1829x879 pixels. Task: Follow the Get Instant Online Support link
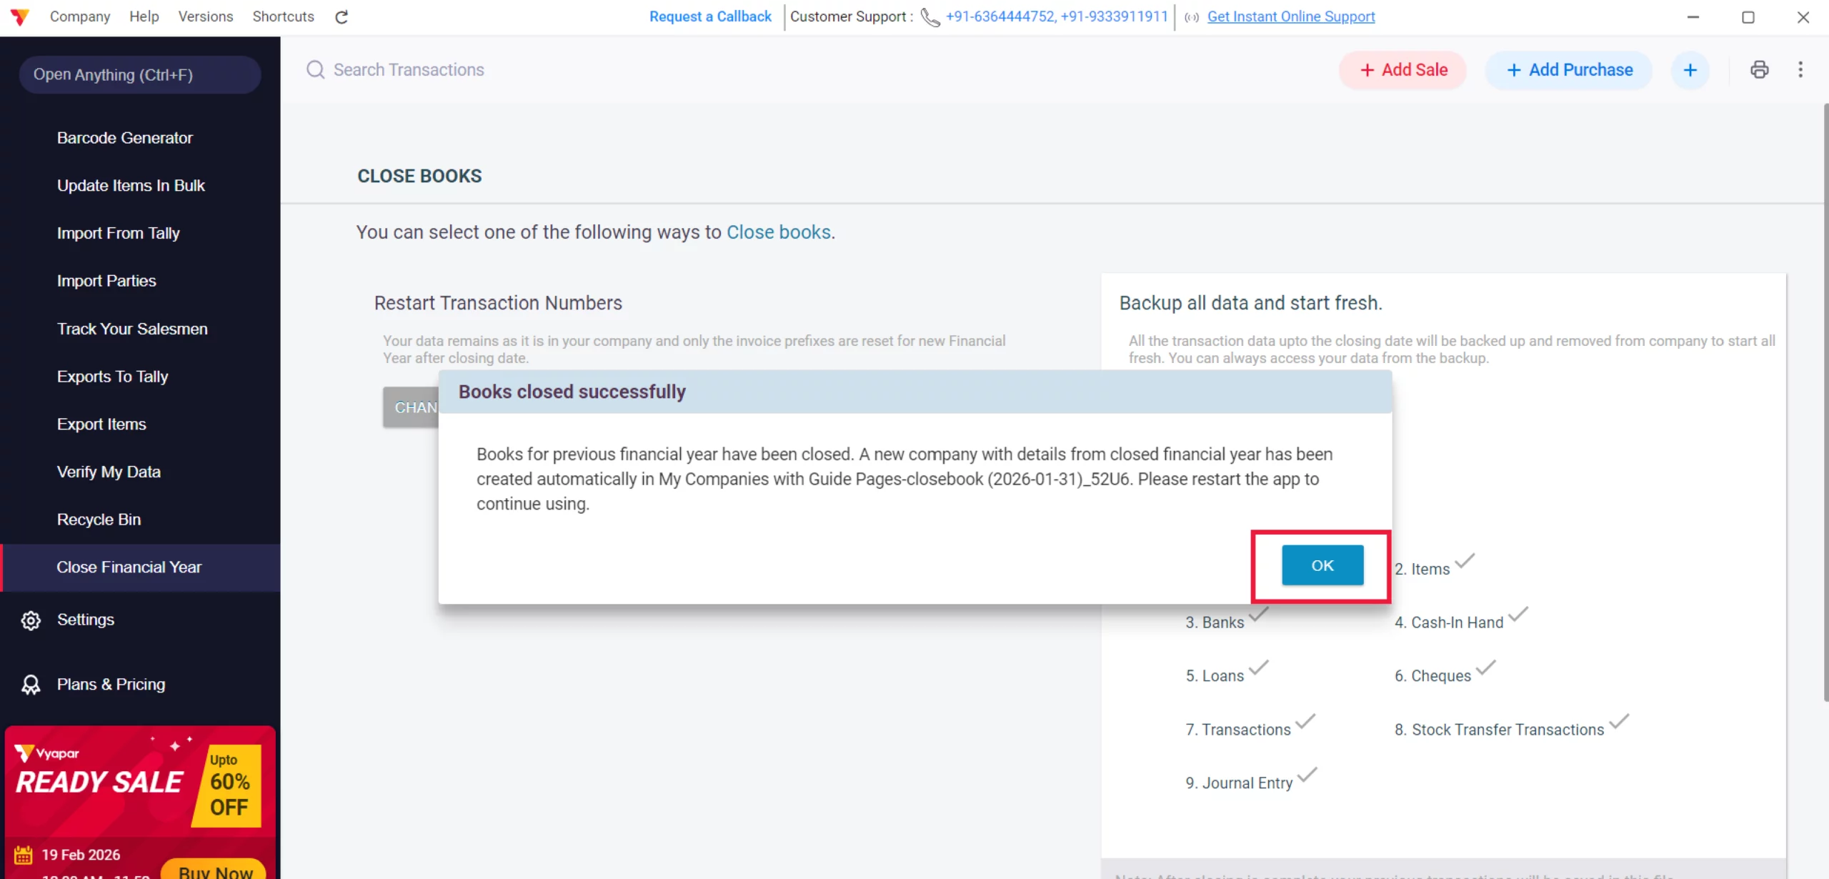point(1291,16)
